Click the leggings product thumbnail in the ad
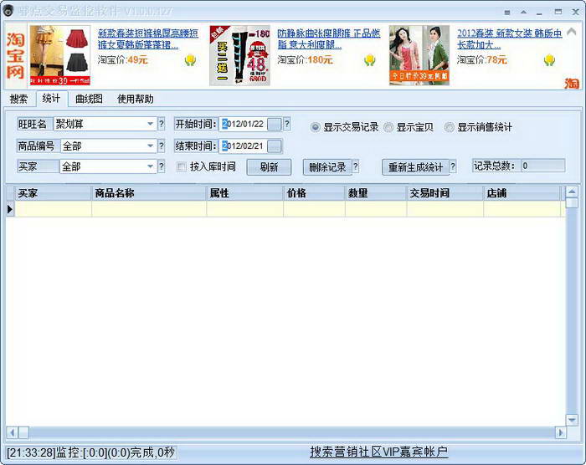This screenshot has height=465, width=586. point(239,55)
